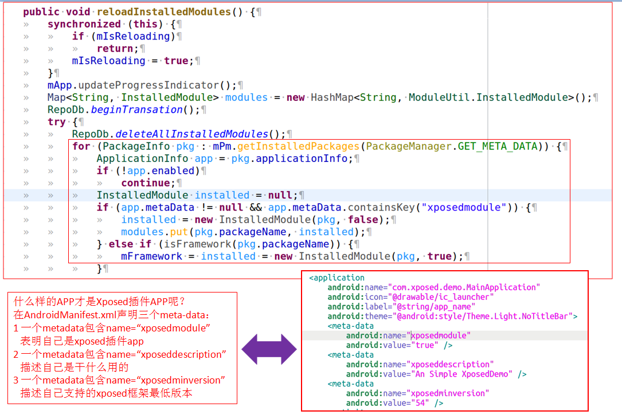Click android:value="true" in XML
This screenshot has width=622, height=415.
[399, 345]
